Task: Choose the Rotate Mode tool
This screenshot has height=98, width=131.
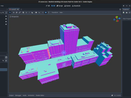Action: tap(17, 13)
